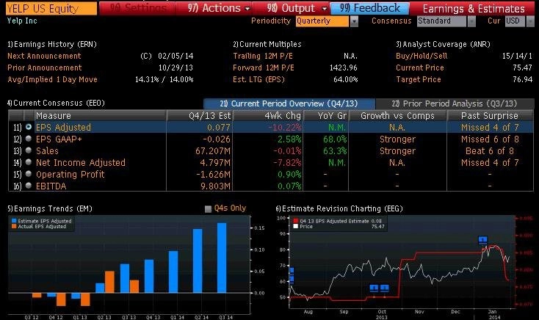Open the Cur USD currency dropdown arrow

tap(530, 21)
